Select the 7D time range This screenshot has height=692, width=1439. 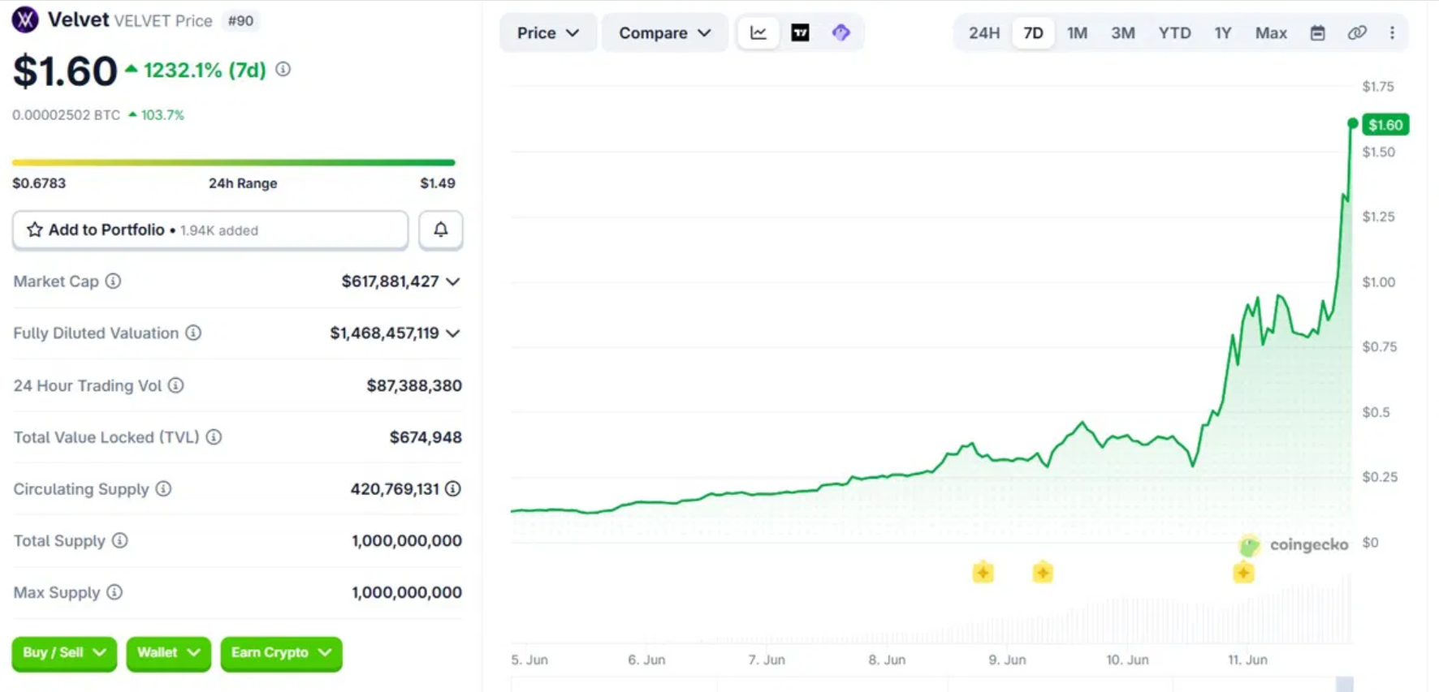tap(1033, 32)
